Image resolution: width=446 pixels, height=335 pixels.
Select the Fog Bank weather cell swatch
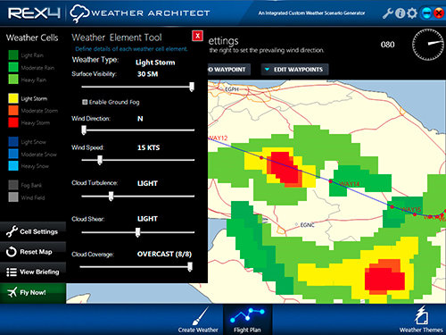[x=13, y=185]
